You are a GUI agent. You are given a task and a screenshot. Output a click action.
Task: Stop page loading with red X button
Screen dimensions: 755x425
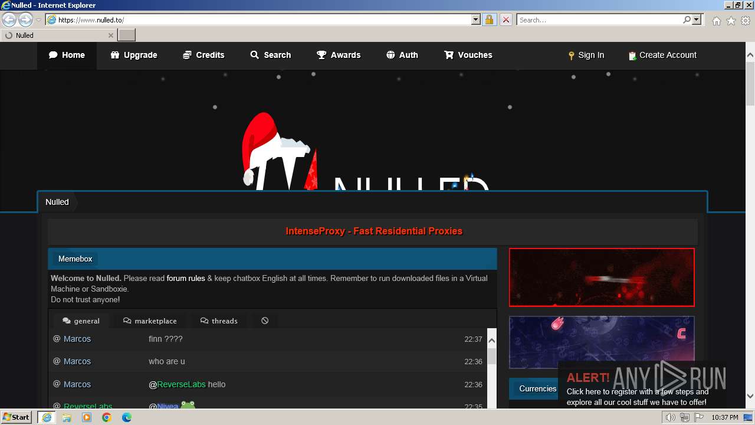coord(505,19)
